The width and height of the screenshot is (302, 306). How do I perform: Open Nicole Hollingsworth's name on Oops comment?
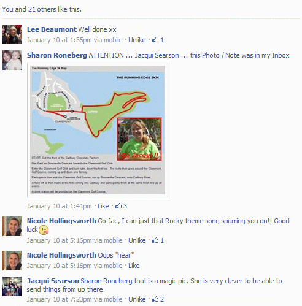click(61, 255)
